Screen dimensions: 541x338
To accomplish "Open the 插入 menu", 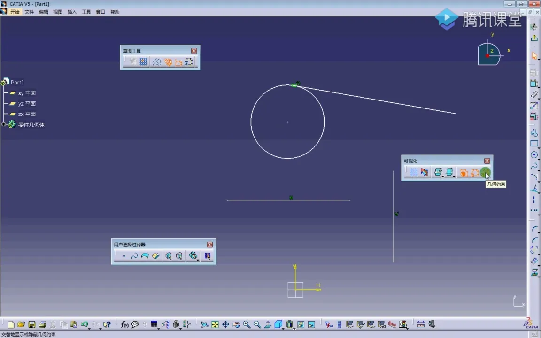I will pyautogui.click(x=72, y=12).
